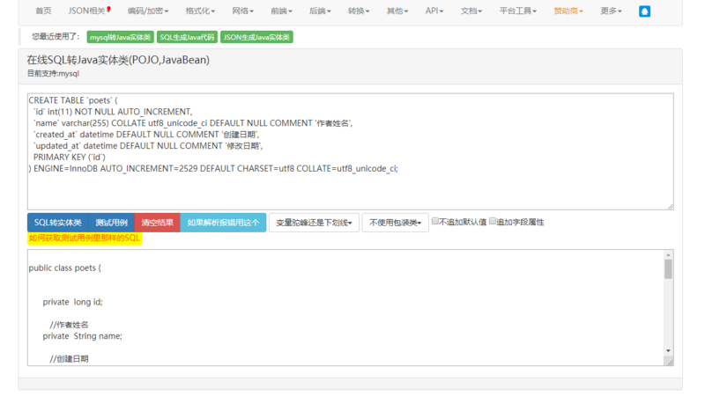Enable the 不追加默认值 checkbox
This screenshot has width=705, height=411.
434,221
